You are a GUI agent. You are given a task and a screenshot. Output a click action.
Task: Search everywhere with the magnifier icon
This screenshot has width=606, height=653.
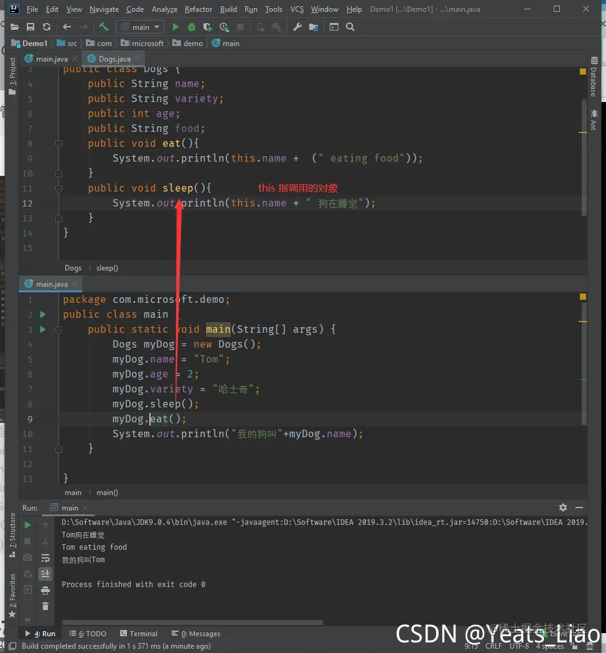350,27
